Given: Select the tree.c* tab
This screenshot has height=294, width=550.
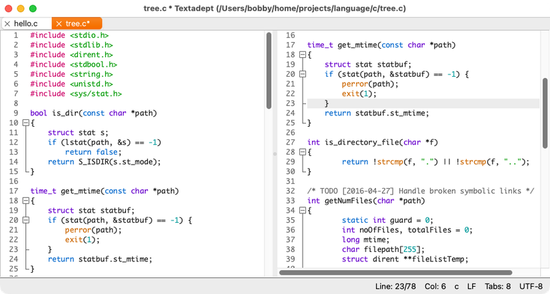Looking at the screenshot, I should pos(77,23).
